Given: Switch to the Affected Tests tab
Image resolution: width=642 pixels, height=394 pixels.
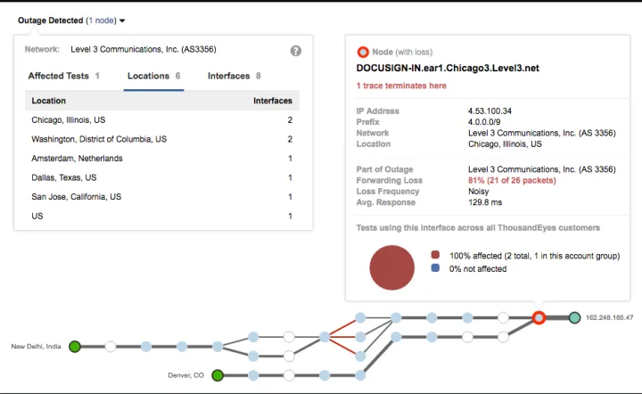Looking at the screenshot, I should pos(63,76).
